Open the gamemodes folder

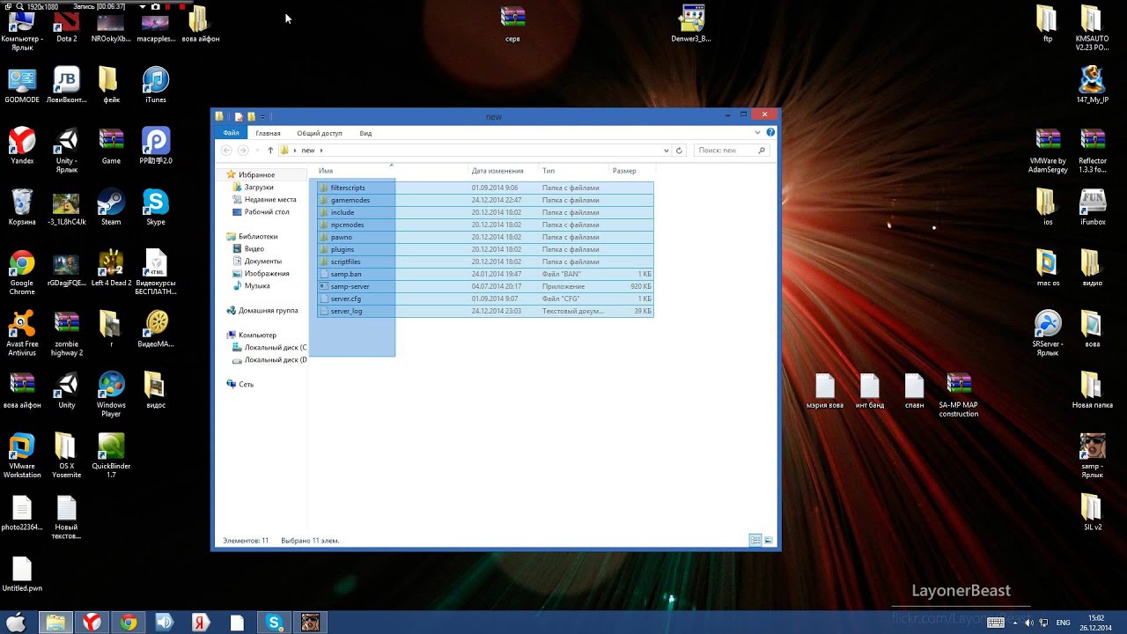[x=485, y=200]
